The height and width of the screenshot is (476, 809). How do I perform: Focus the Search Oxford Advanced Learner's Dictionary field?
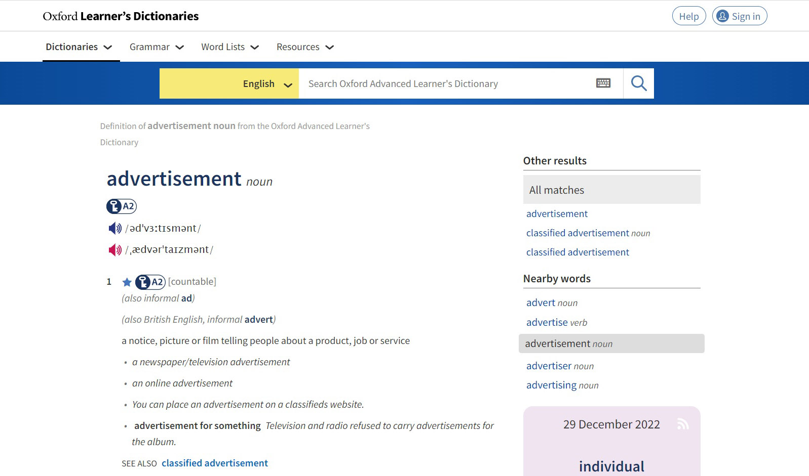448,83
